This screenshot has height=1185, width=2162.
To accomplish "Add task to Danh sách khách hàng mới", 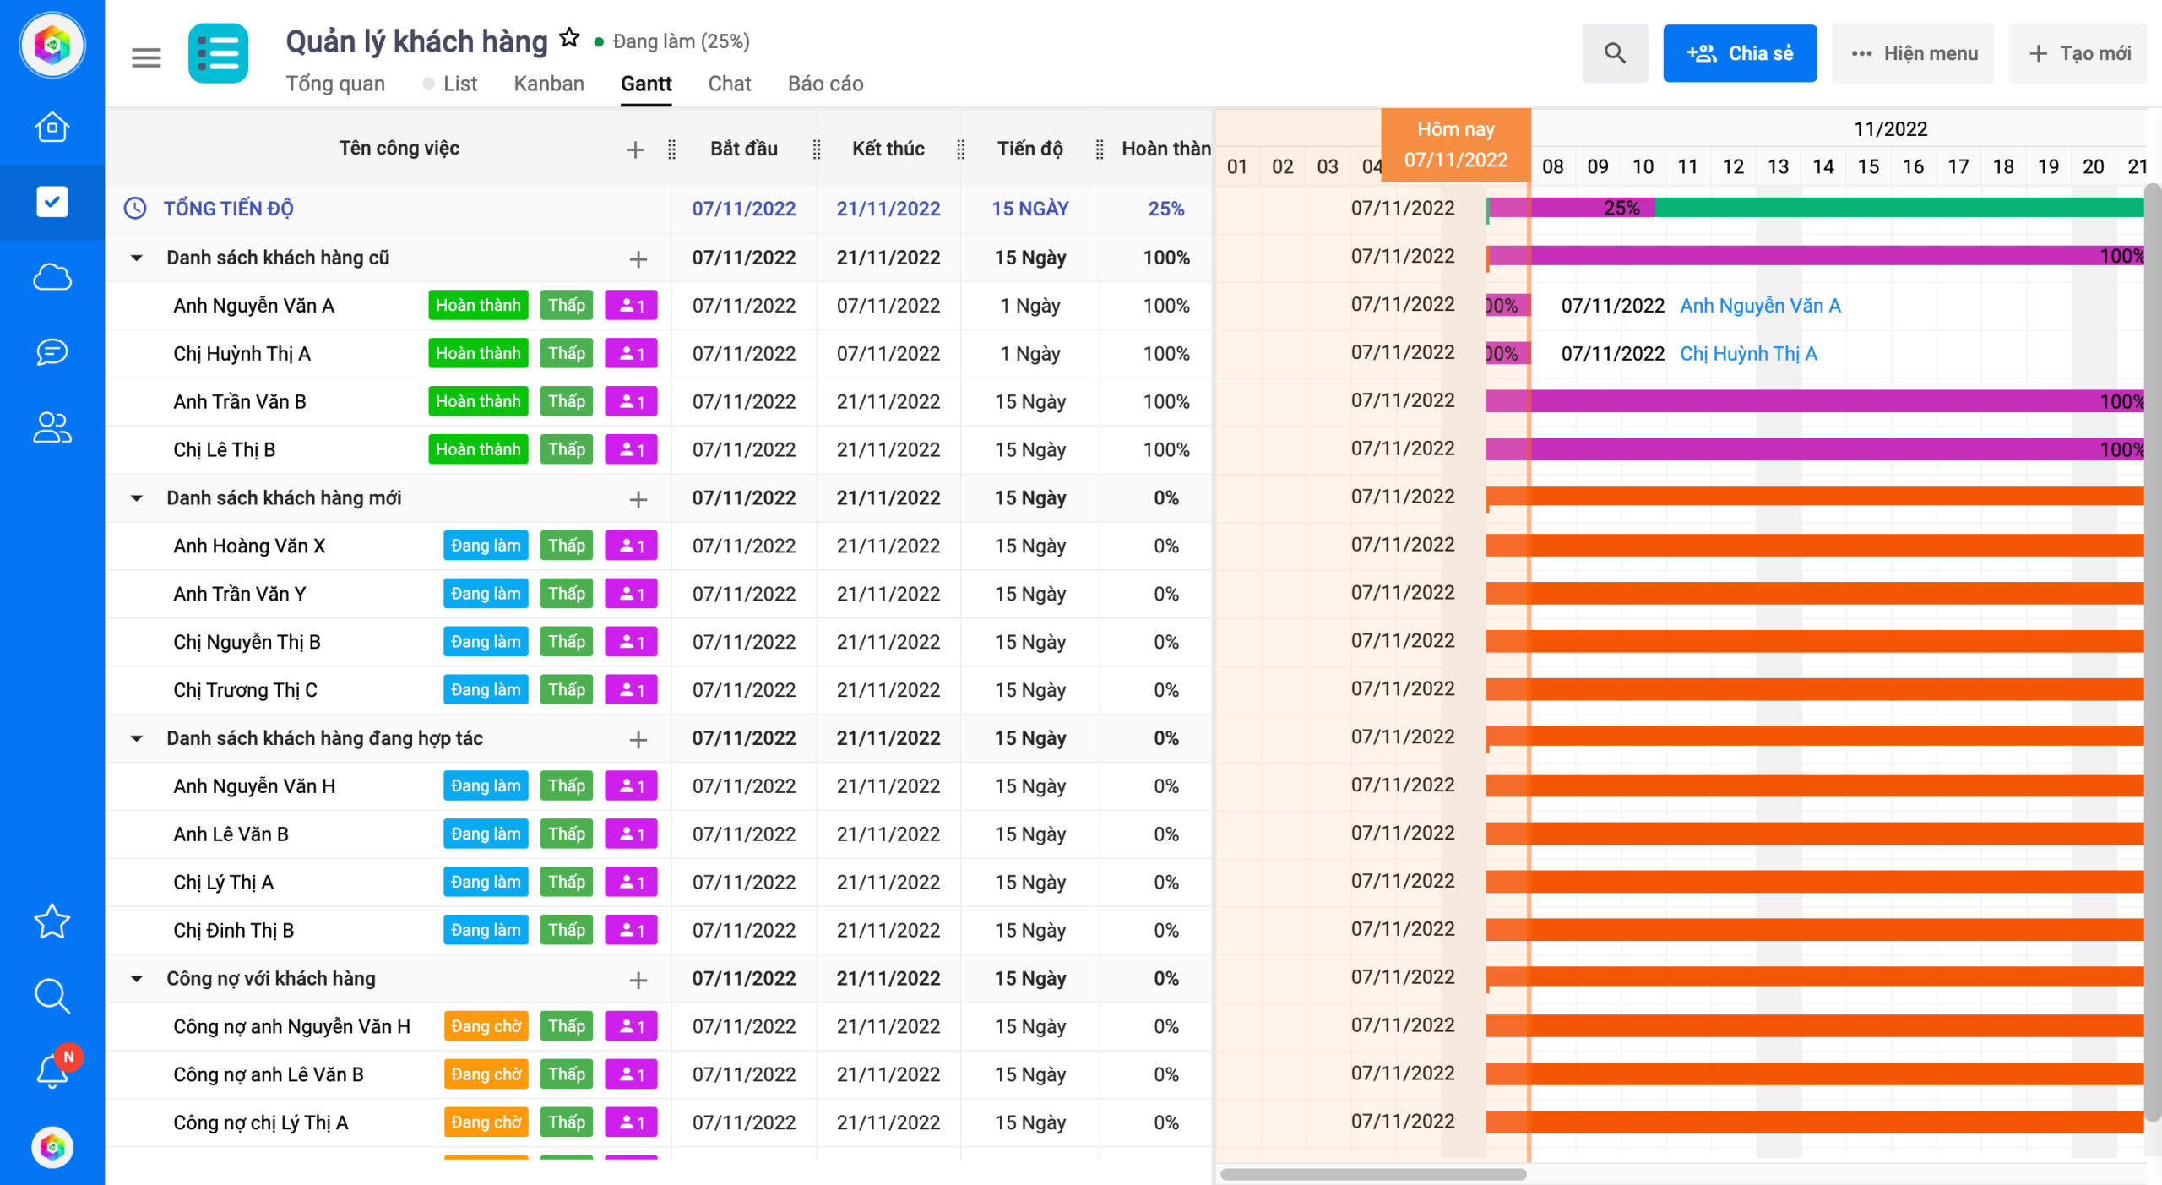I will point(638,500).
